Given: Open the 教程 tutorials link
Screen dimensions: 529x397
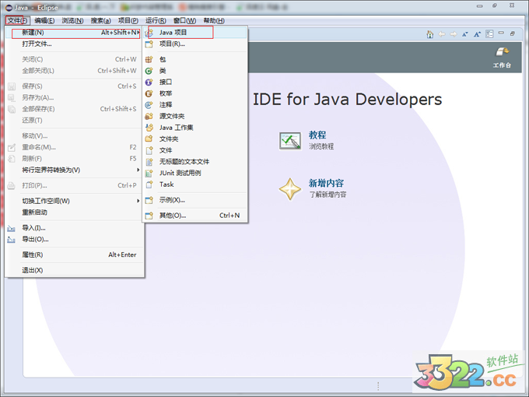Looking at the screenshot, I should pyautogui.click(x=317, y=135).
